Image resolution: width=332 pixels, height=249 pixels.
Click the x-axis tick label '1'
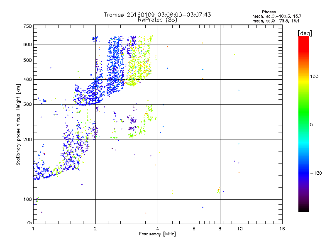pos(33,229)
